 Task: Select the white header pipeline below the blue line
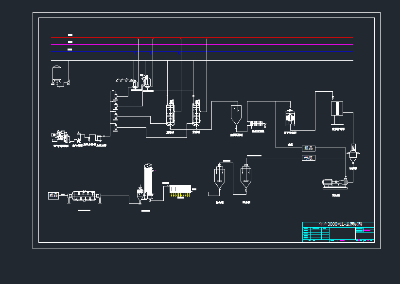coord(202,60)
